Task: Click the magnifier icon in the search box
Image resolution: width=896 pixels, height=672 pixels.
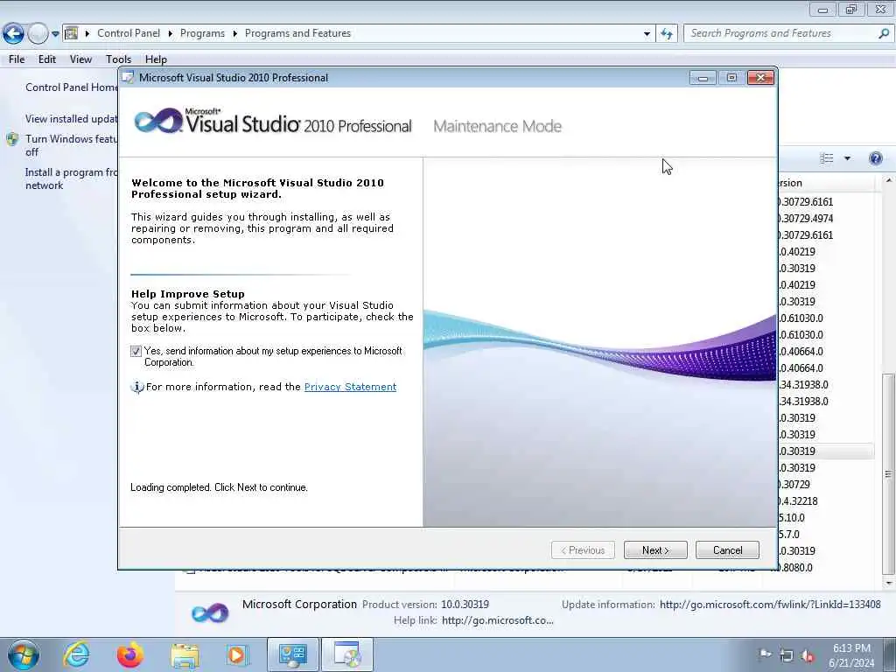Action: [884, 34]
